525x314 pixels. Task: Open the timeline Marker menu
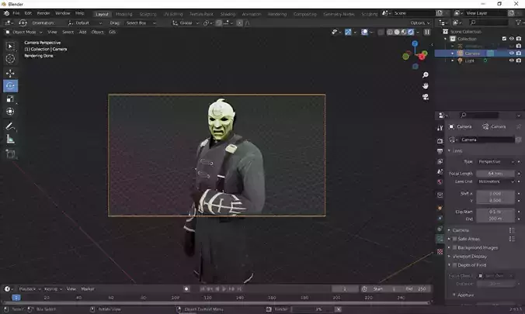click(x=88, y=289)
